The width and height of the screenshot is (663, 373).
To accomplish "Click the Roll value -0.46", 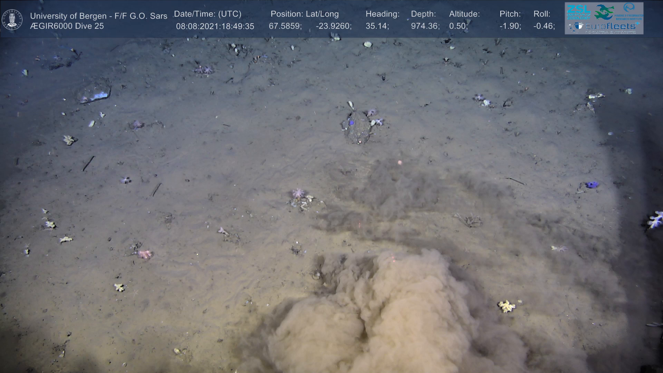I will [x=544, y=26].
